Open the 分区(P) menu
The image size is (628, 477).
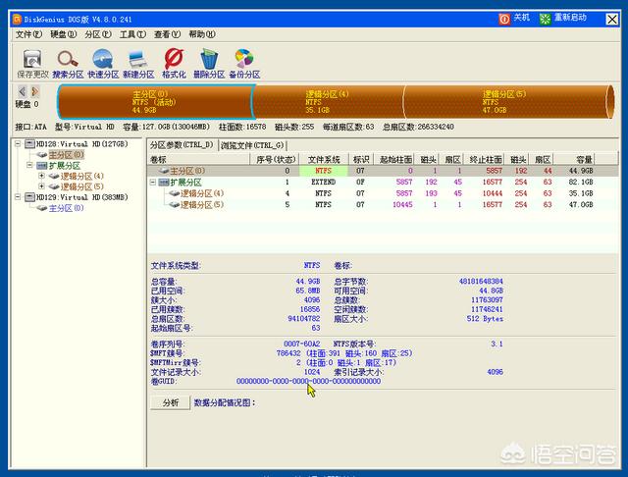pyautogui.click(x=98, y=34)
